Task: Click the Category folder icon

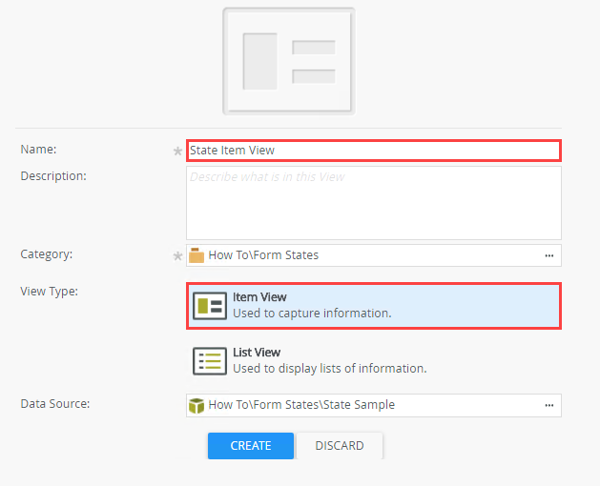Action: point(197,255)
